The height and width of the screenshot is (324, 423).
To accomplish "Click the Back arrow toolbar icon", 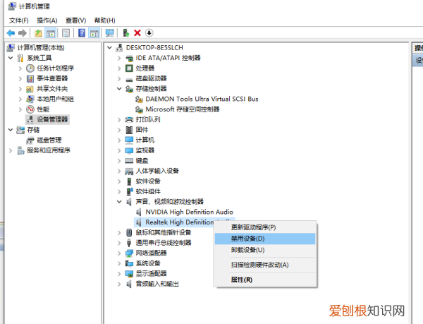I will [x=11, y=33].
